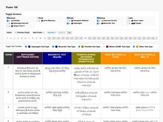Jump to Psalm 10
This screenshot has height=122, width=163.
(40, 38)
